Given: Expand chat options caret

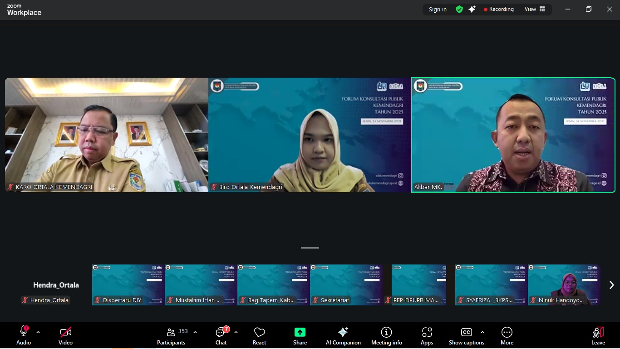Looking at the screenshot, I should pyautogui.click(x=236, y=332).
